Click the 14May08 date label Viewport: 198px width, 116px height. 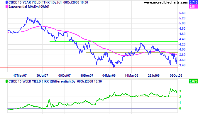click(131, 75)
